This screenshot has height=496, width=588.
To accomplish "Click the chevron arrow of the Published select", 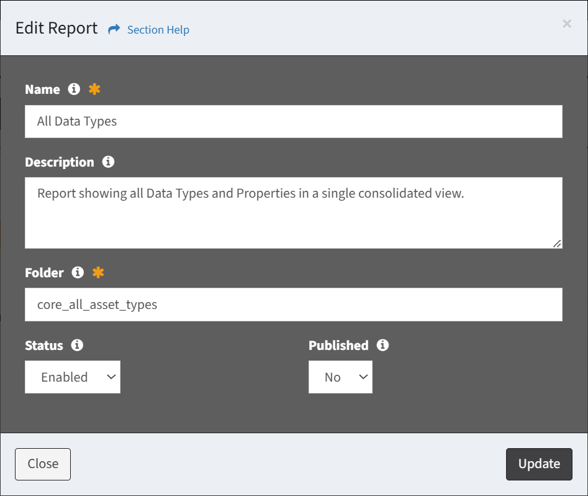I will (x=363, y=377).
